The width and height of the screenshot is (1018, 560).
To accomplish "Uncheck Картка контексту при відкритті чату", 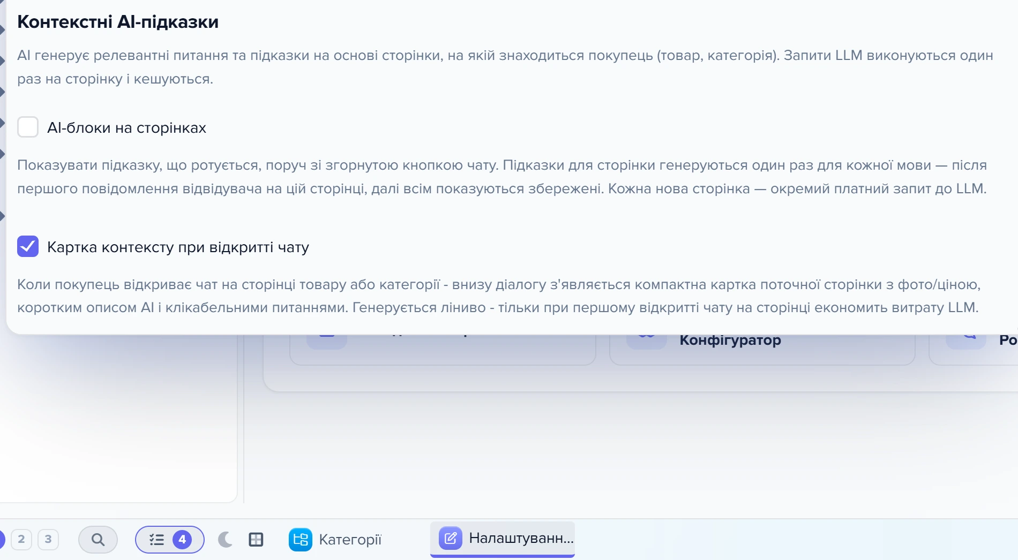I will (28, 247).
